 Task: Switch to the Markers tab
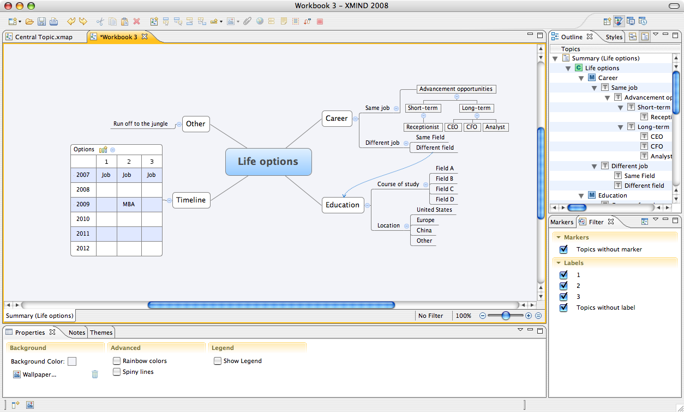[x=562, y=222]
